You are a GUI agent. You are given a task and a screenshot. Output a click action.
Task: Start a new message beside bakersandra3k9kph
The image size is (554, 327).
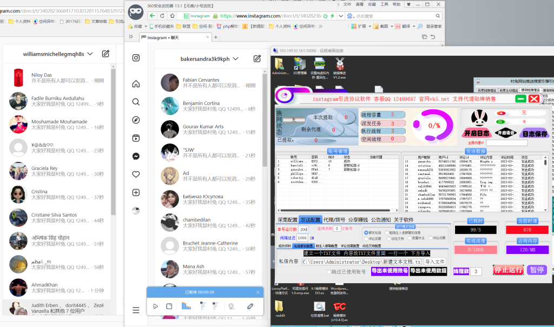pos(253,58)
